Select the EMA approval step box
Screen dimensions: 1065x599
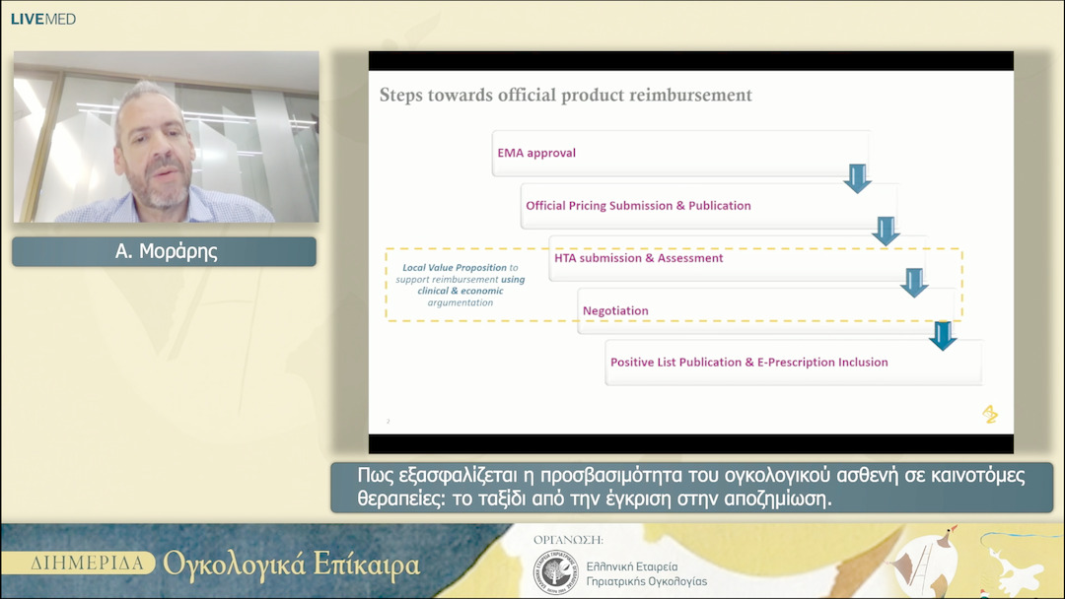(x=679, y=153)
